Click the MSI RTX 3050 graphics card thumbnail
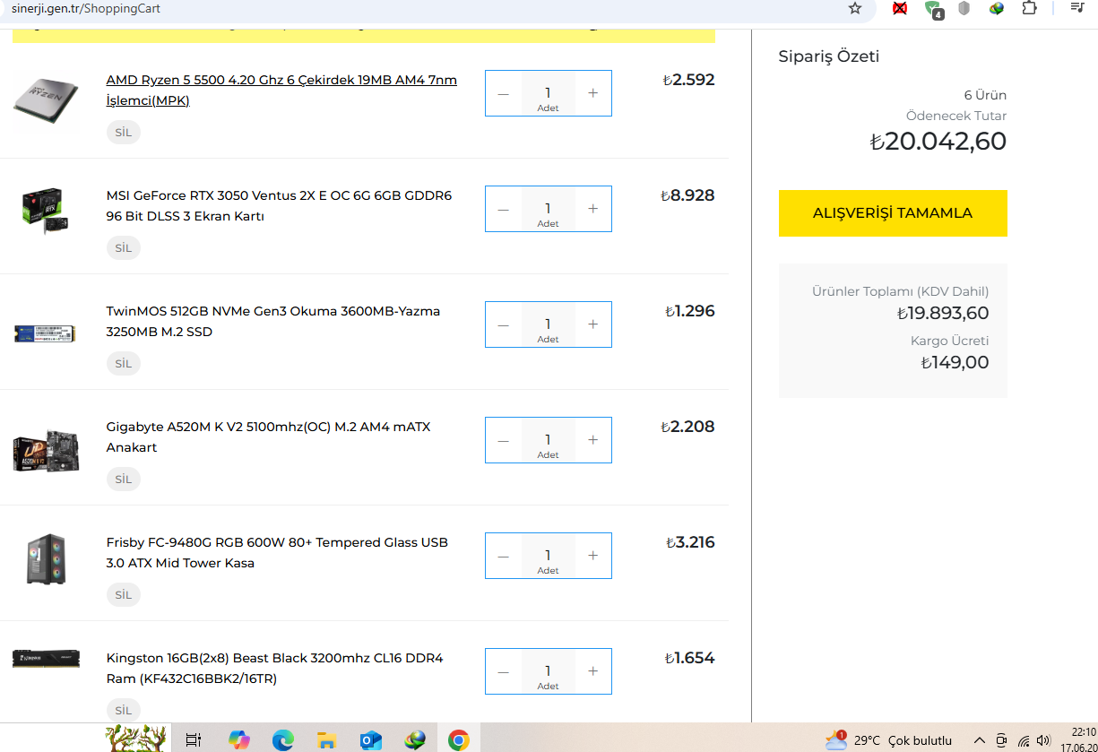The width and height of the screenshot is (1098, 752). [x=46, y=212]
